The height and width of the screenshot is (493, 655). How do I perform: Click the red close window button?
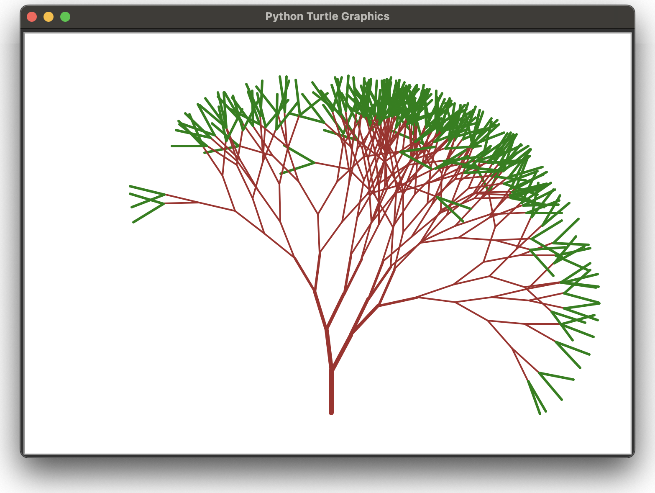click(32, 16)
